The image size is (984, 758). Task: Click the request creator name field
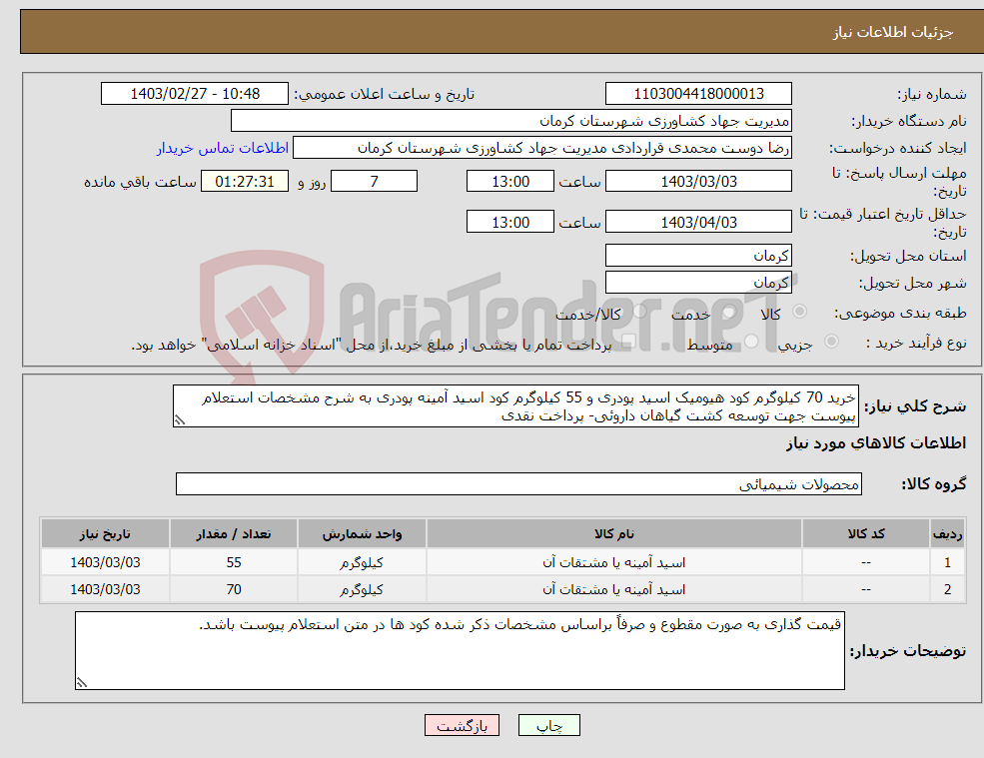[542, 148]
